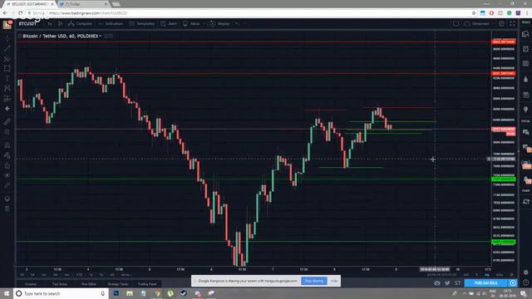Screen dimensions: 532x299
Task: Select the trend line drawing tool
Action: tap(7, 48)
